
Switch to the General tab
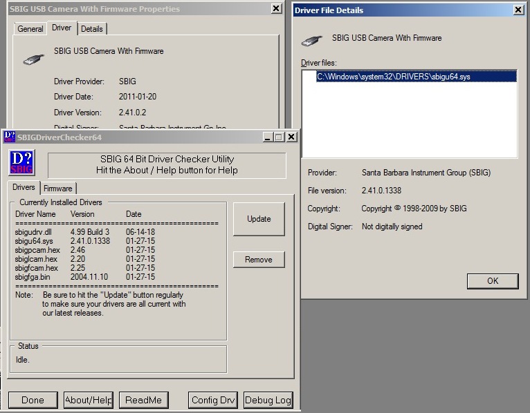tap(30, 29)
